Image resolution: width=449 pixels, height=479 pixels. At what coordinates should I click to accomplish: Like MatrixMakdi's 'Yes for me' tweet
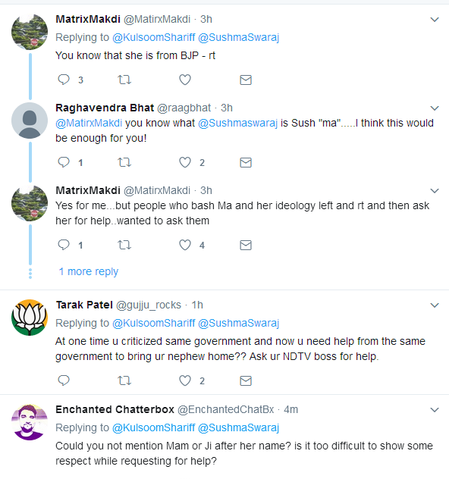[x=185, y=245]
